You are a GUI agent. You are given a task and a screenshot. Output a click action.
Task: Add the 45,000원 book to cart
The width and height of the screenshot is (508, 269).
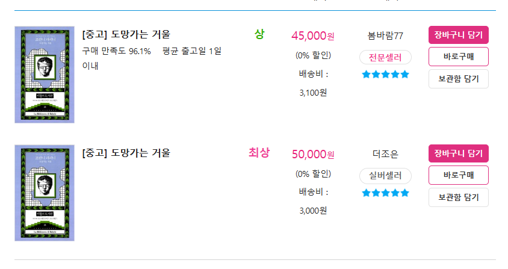459,35
